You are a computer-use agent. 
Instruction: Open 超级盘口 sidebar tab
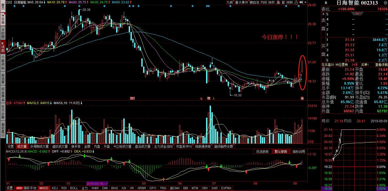click(3, 129)
